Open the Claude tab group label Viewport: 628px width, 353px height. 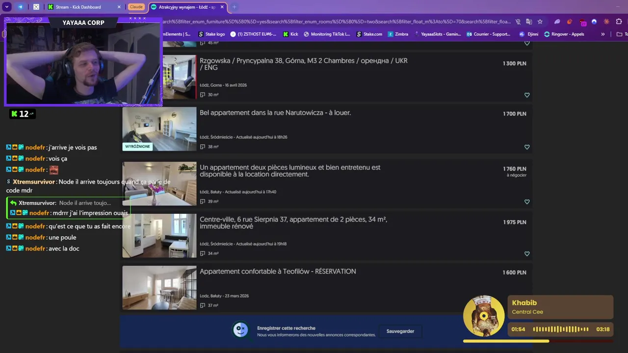point(136,7)
